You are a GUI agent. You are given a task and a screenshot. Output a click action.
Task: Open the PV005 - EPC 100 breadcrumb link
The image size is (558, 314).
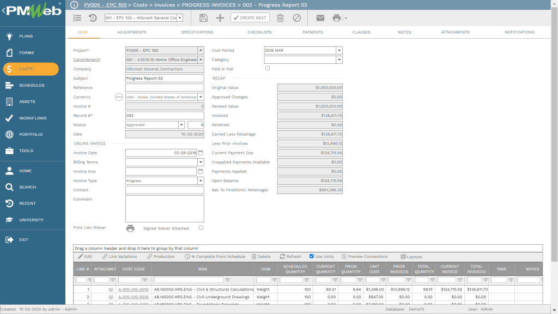tap(105, 5)
